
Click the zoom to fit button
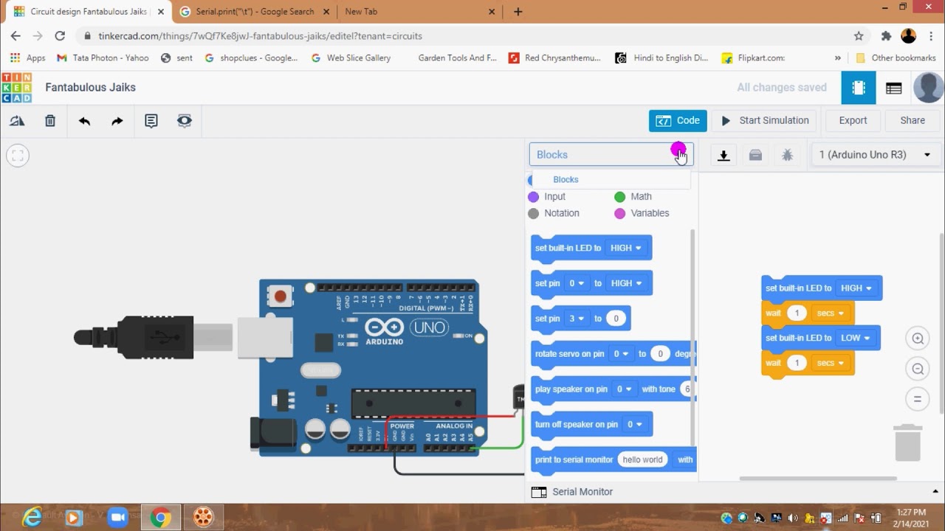coord(18,156)
